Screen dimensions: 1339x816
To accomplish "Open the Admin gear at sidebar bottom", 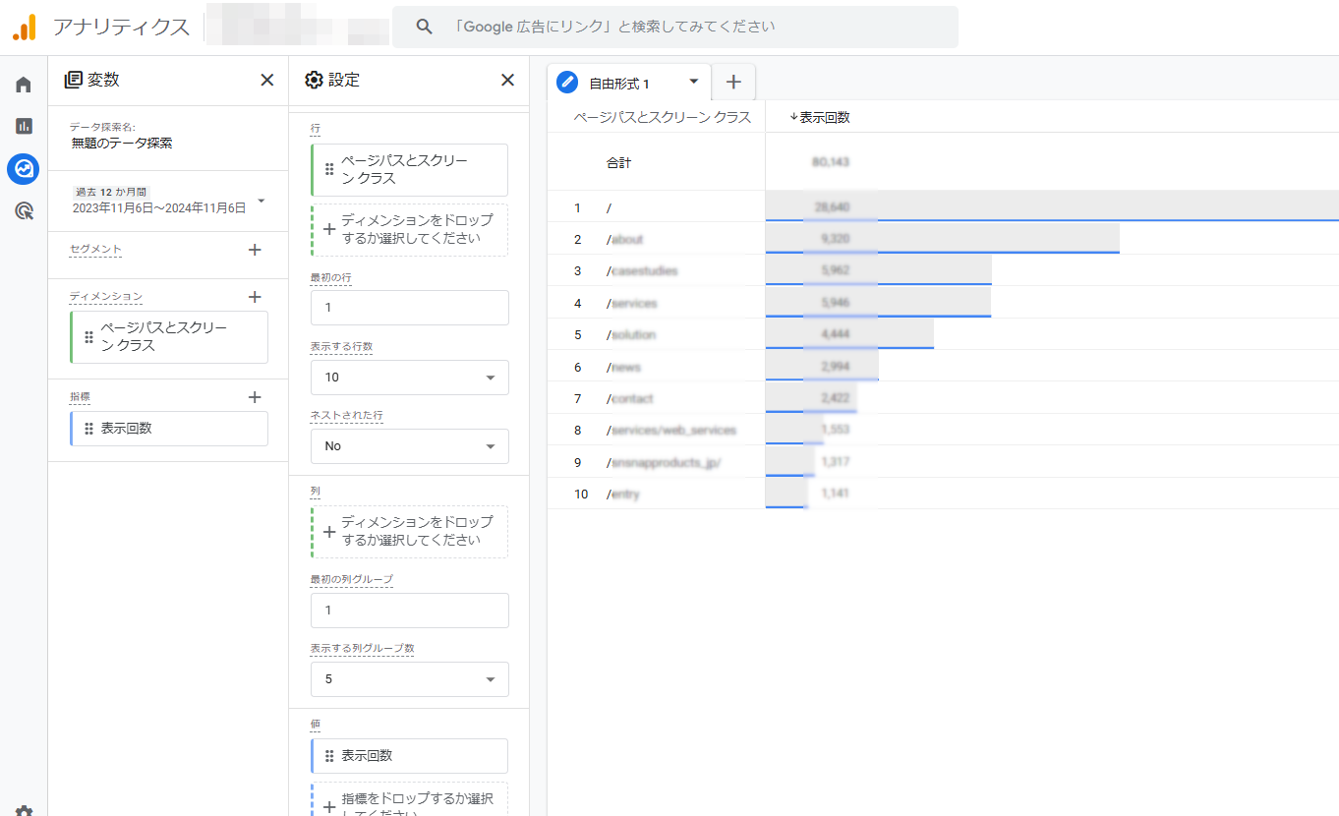I will click(24, 810).
